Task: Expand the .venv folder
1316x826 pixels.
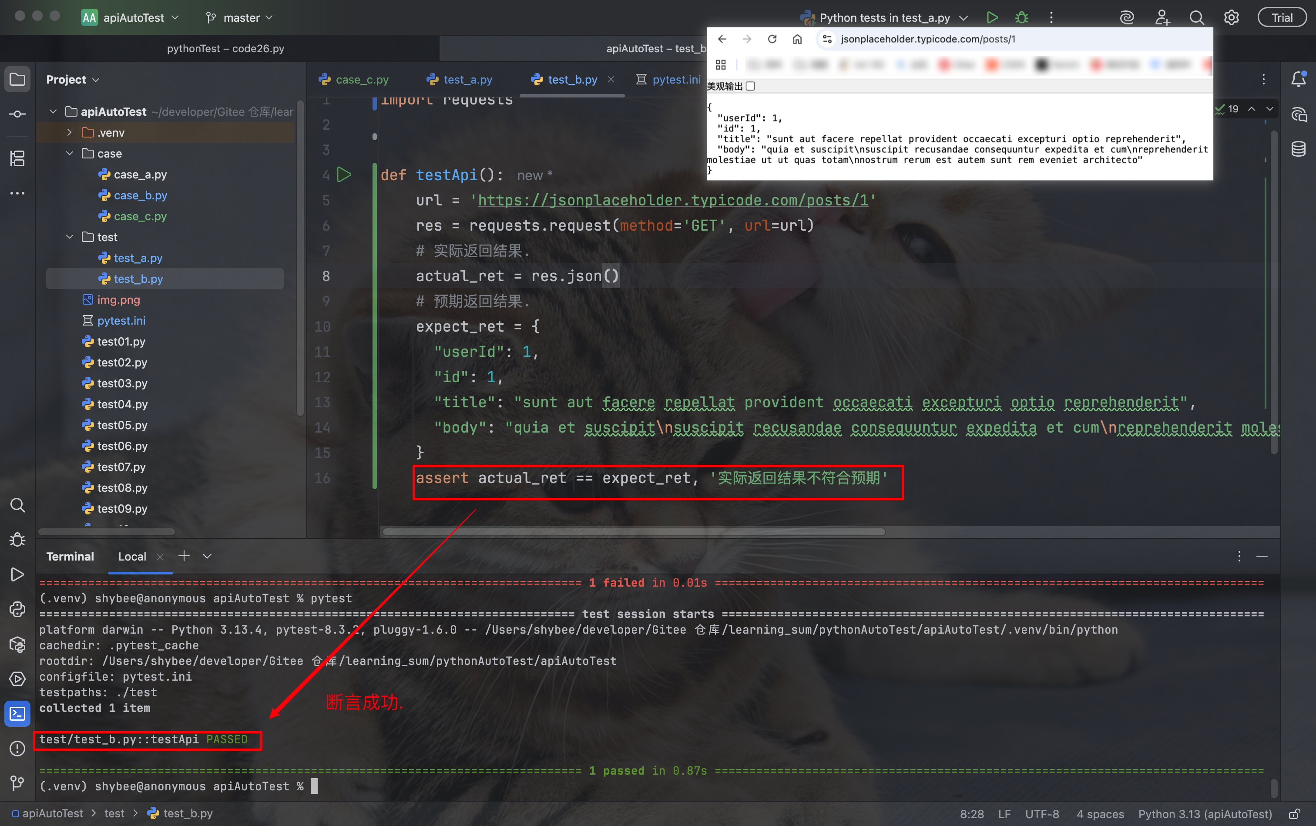Action: [x=69, y=132]
